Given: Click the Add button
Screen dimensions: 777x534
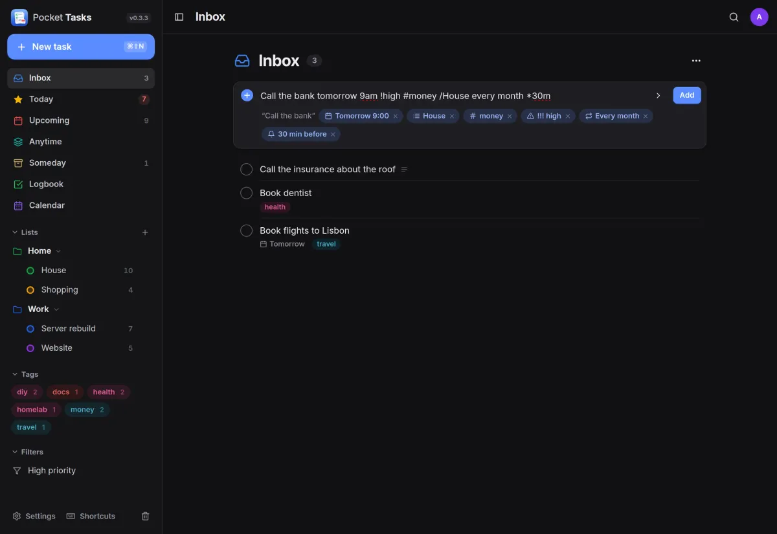Looking at the screenshot, I should [x=687, y=95].
